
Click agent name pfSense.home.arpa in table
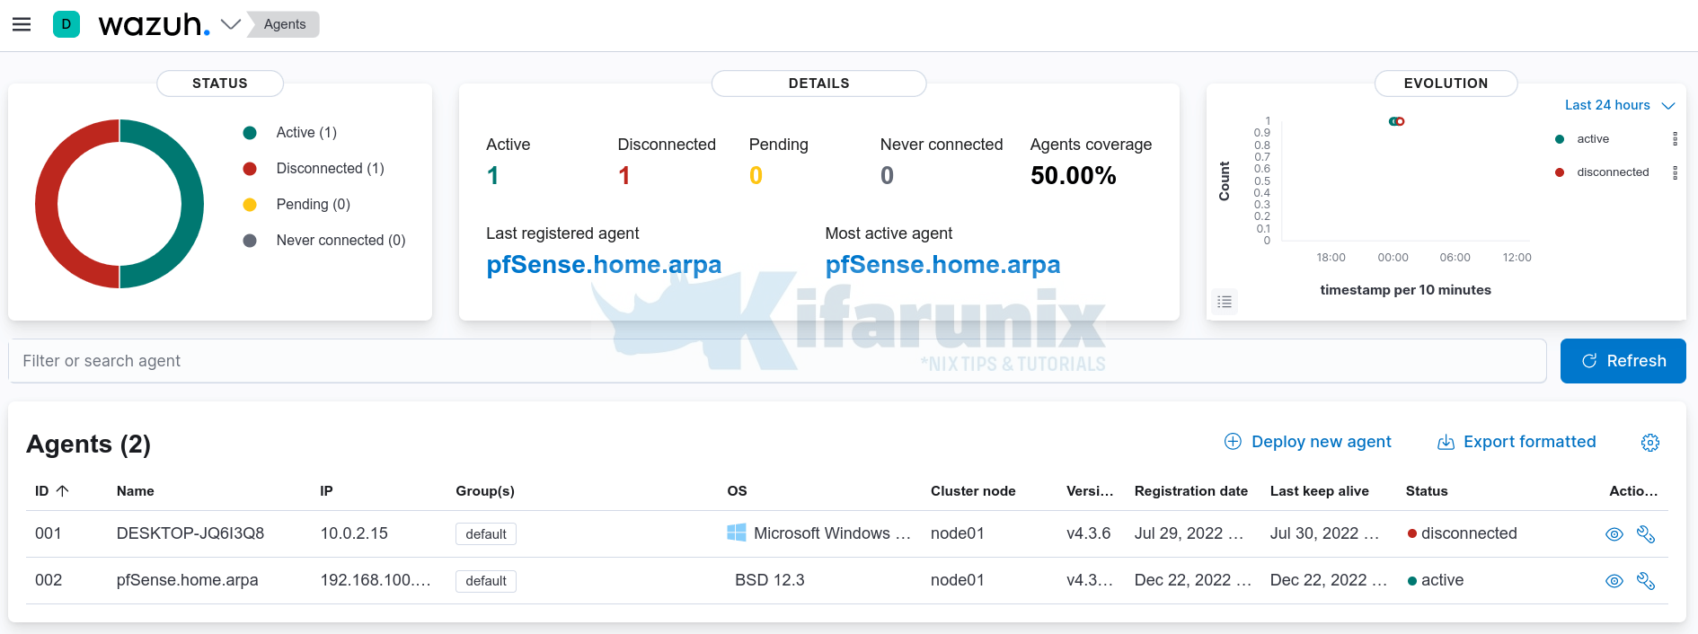(x=188, y=580)
